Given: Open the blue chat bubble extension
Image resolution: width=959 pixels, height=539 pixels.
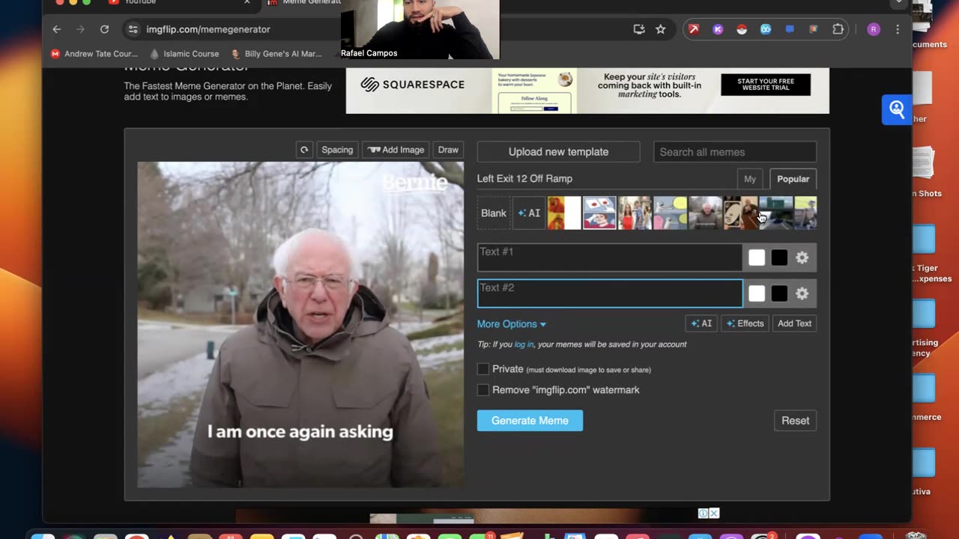Looking at the screenshot, I should pos(790,29).
